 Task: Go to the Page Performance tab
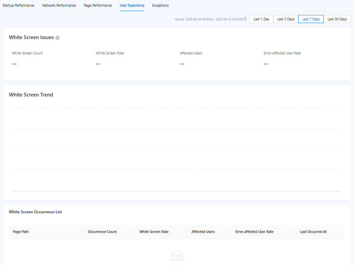pyautogui.click(x=98, y=5)
